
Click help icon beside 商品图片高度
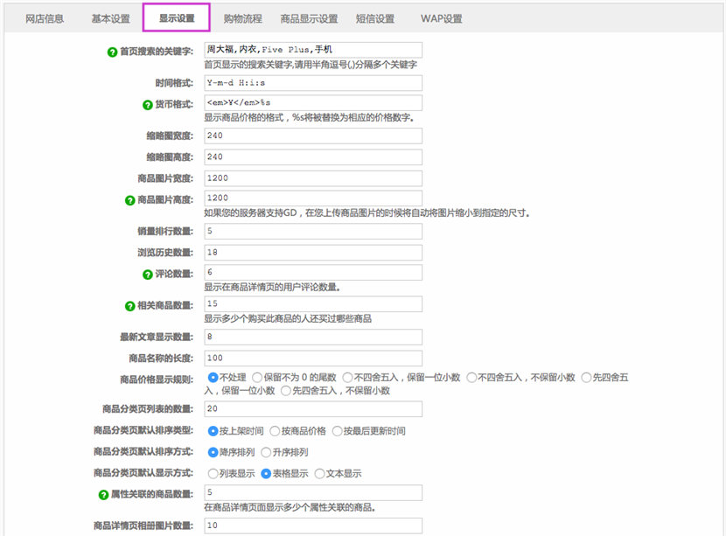[129, 200]
